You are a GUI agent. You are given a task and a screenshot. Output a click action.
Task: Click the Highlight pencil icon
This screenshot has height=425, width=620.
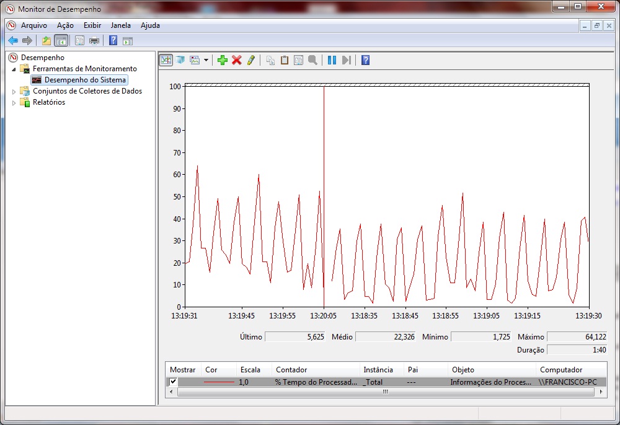[250, 60]
